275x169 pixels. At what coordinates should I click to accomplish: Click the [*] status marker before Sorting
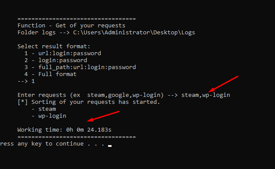point(23,102)
